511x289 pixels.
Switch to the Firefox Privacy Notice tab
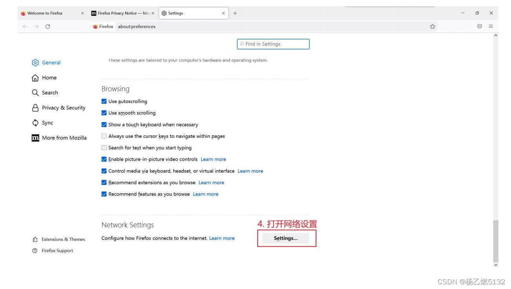click(123, 13)
